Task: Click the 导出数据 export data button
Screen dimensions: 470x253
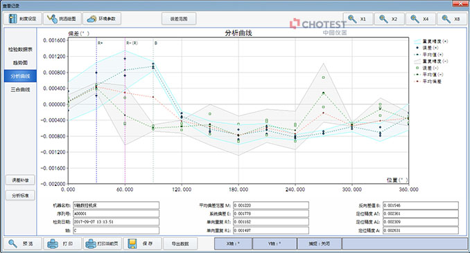Action: pos(180,243)
